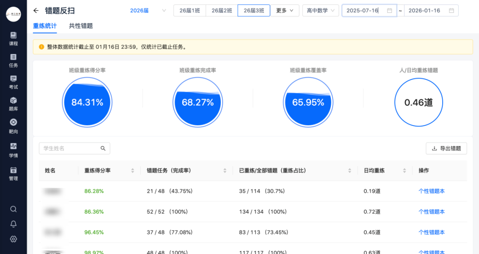Click the 人/日均重练错题 label
Image resolution: width=479 pixels, height=254 pixels.
pos(419,70)
